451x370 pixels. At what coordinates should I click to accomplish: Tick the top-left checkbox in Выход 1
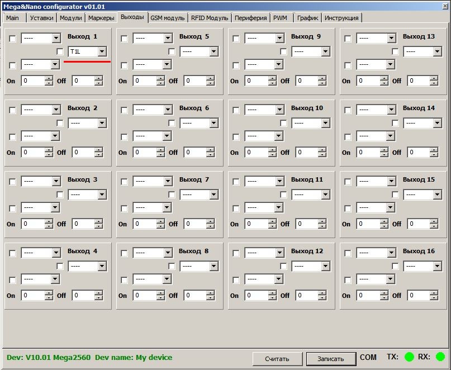[12, 39]
